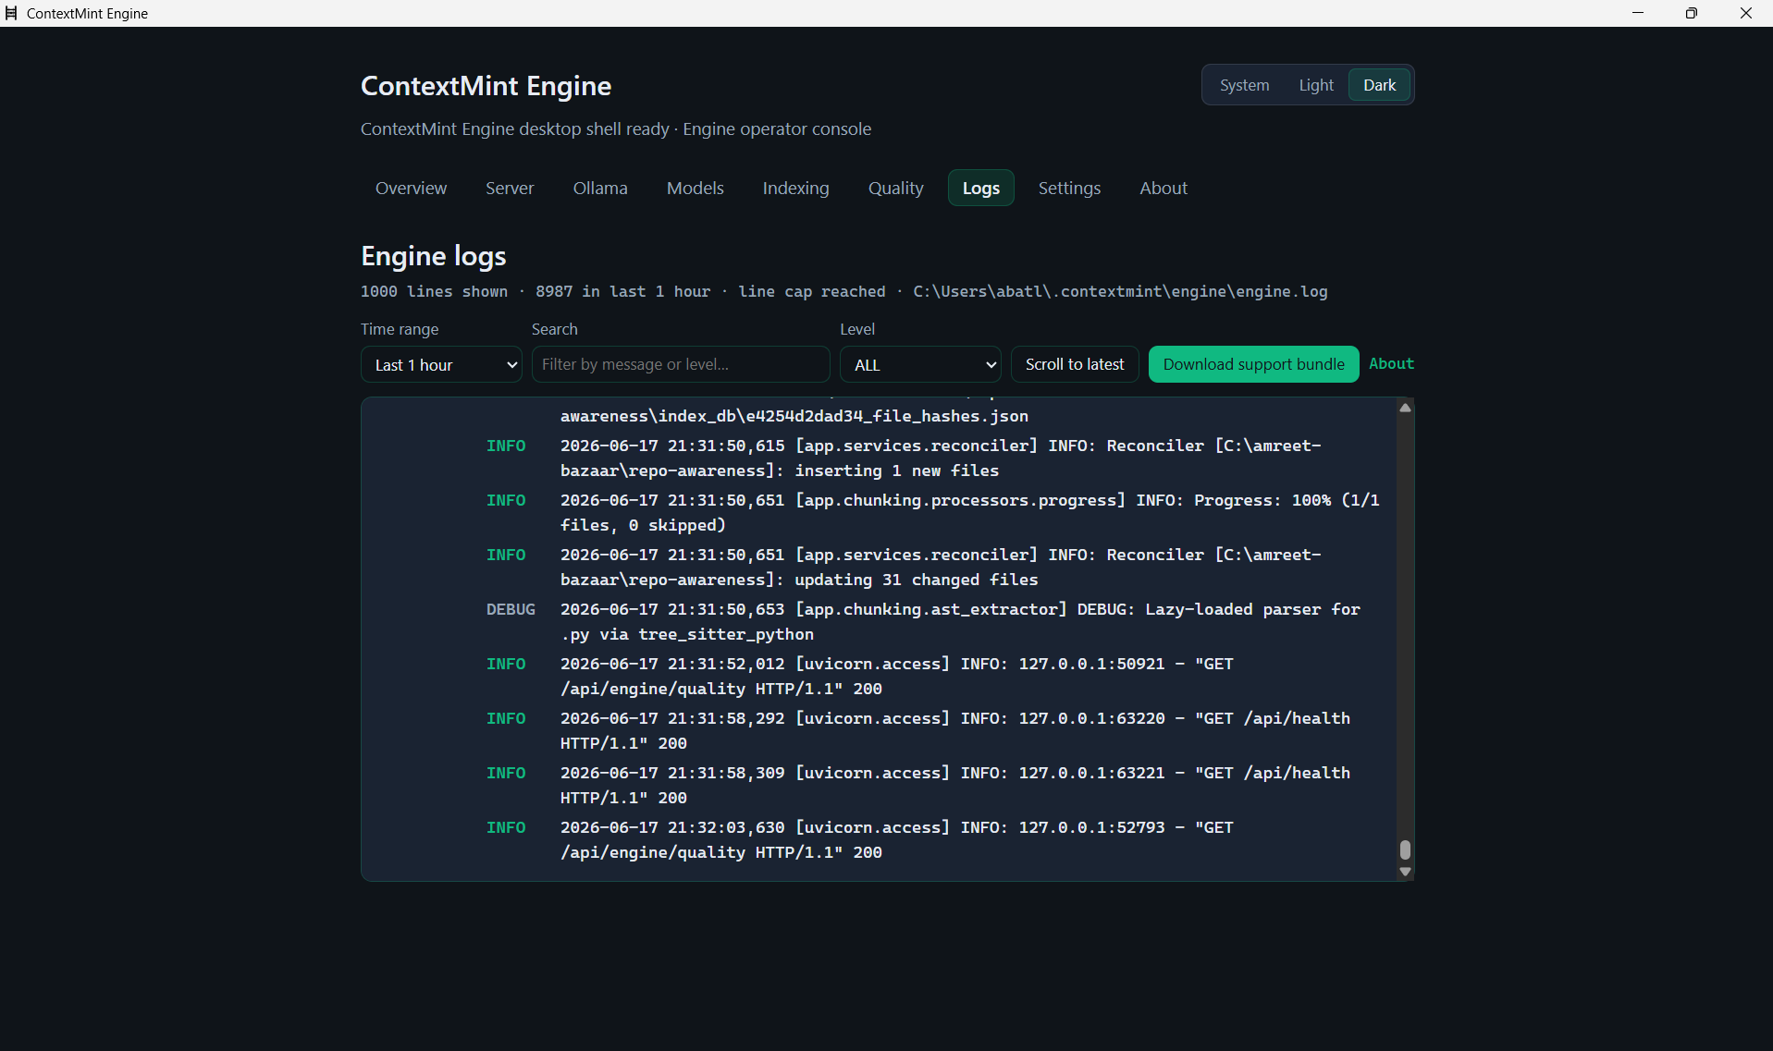Image resolution: width=1773 pixels, height=1051 pixels.
Task: Select the DEBUG level label in log
Action: pyautogui.click(x=511, y=609)
